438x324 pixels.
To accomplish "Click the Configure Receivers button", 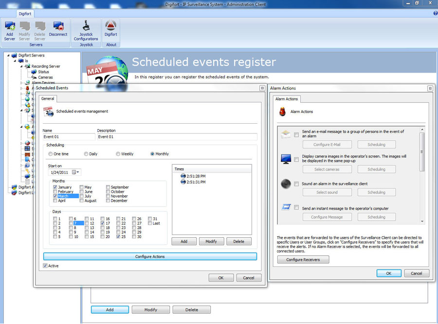I will coord(303,260).
